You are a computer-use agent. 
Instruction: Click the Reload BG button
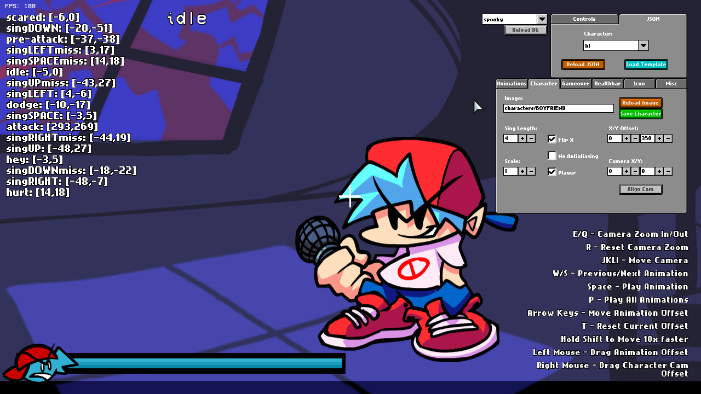[x=526, y=30]
